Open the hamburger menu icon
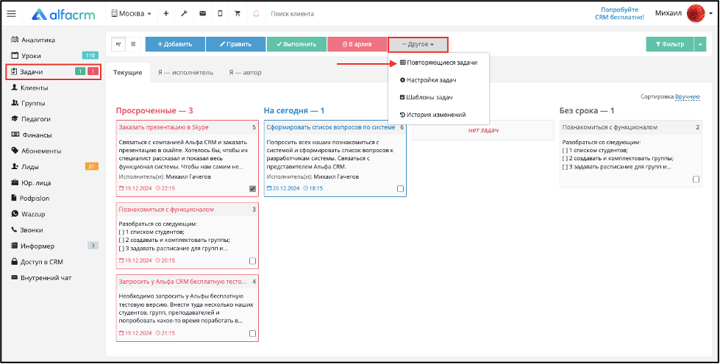 pyautogui.click(x=11, y=14)
